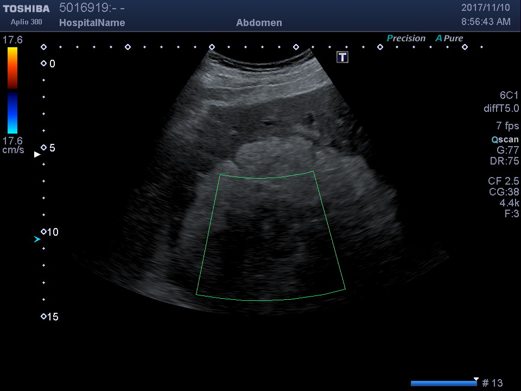Click the T marker icon above the scan

pos(342,57)
